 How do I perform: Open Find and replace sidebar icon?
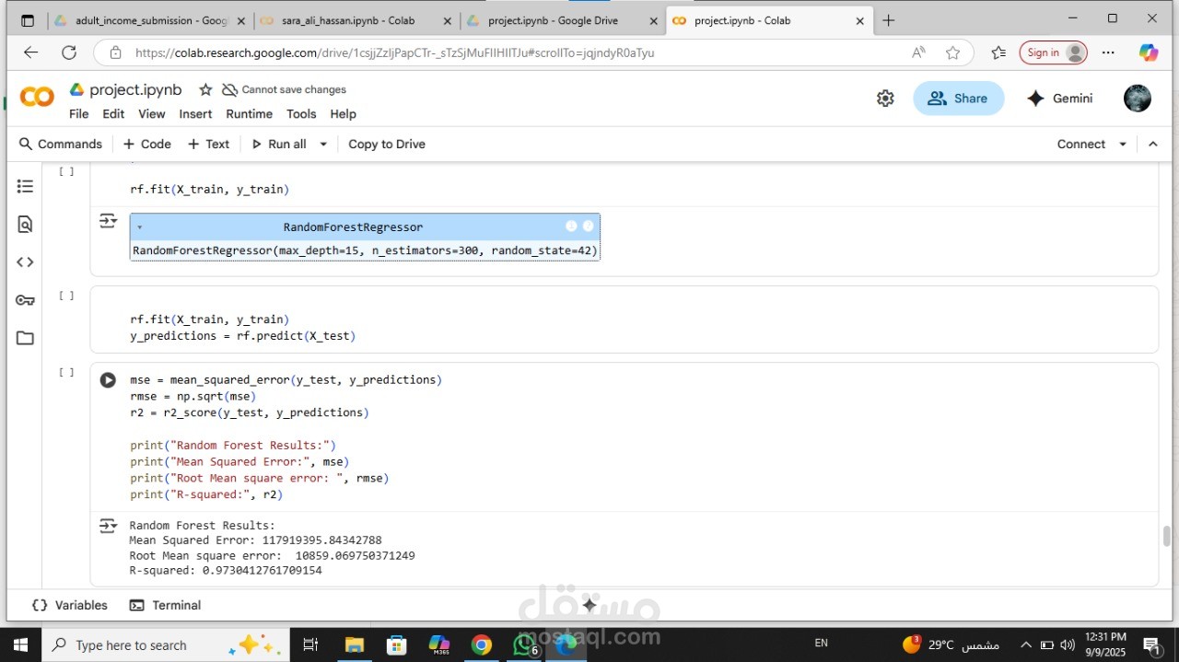pyautogui.click(x=25, y=224)
